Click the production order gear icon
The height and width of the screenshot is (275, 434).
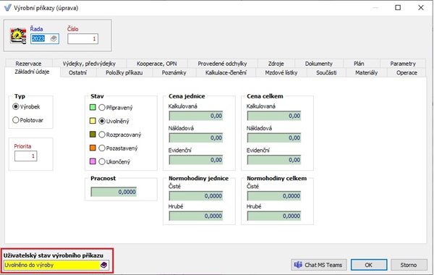coord(18,35)
